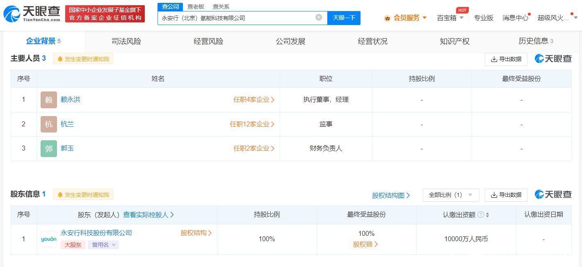Image resolution: width=582 pixels, height=267 pixels.
Task: Clear the search box with the X icon
Action: pos(319,18)
